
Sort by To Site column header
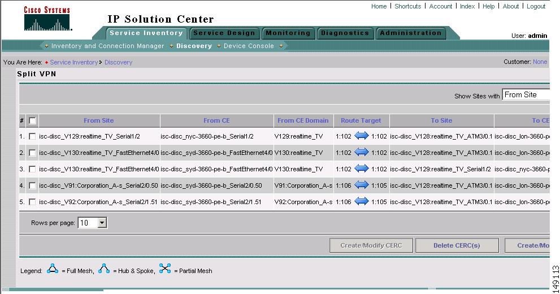coord(441,121)
